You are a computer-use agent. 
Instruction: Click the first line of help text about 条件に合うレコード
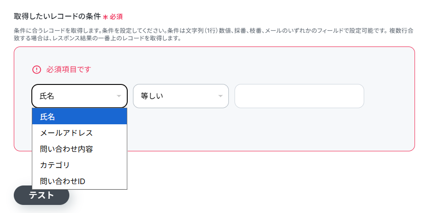[x=214, y=31]
